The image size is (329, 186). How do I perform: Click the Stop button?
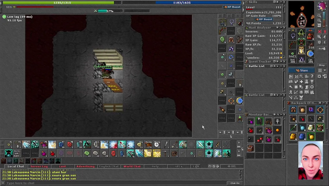[x=322, y=65]
